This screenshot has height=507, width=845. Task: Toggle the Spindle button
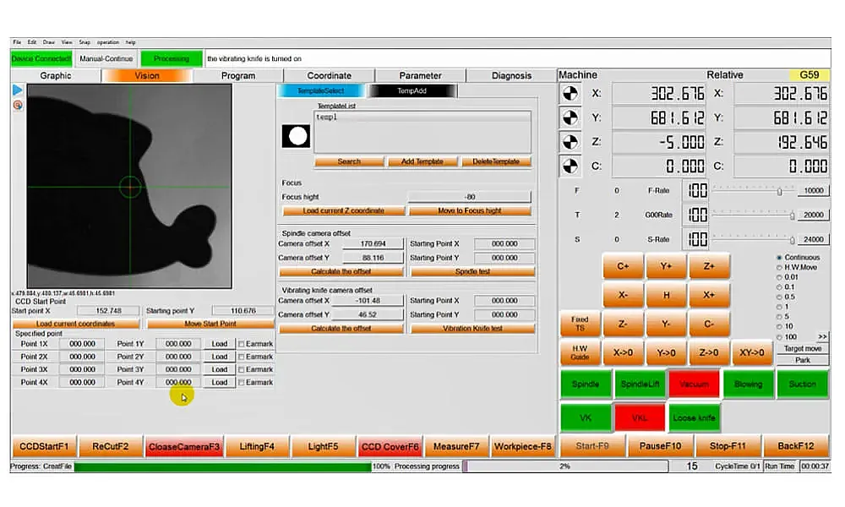(x=586, y=384)
